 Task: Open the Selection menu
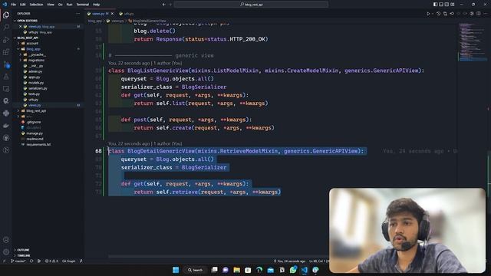(36, 5)
